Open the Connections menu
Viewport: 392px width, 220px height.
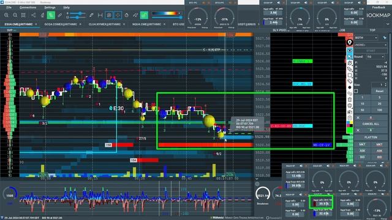(x=28, y=7)
